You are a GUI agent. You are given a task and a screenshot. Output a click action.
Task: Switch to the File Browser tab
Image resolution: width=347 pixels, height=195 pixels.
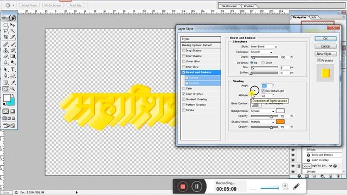(229, 6)
